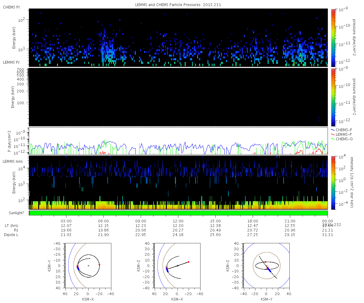Click the Sunlight? label text

[14, 213]
